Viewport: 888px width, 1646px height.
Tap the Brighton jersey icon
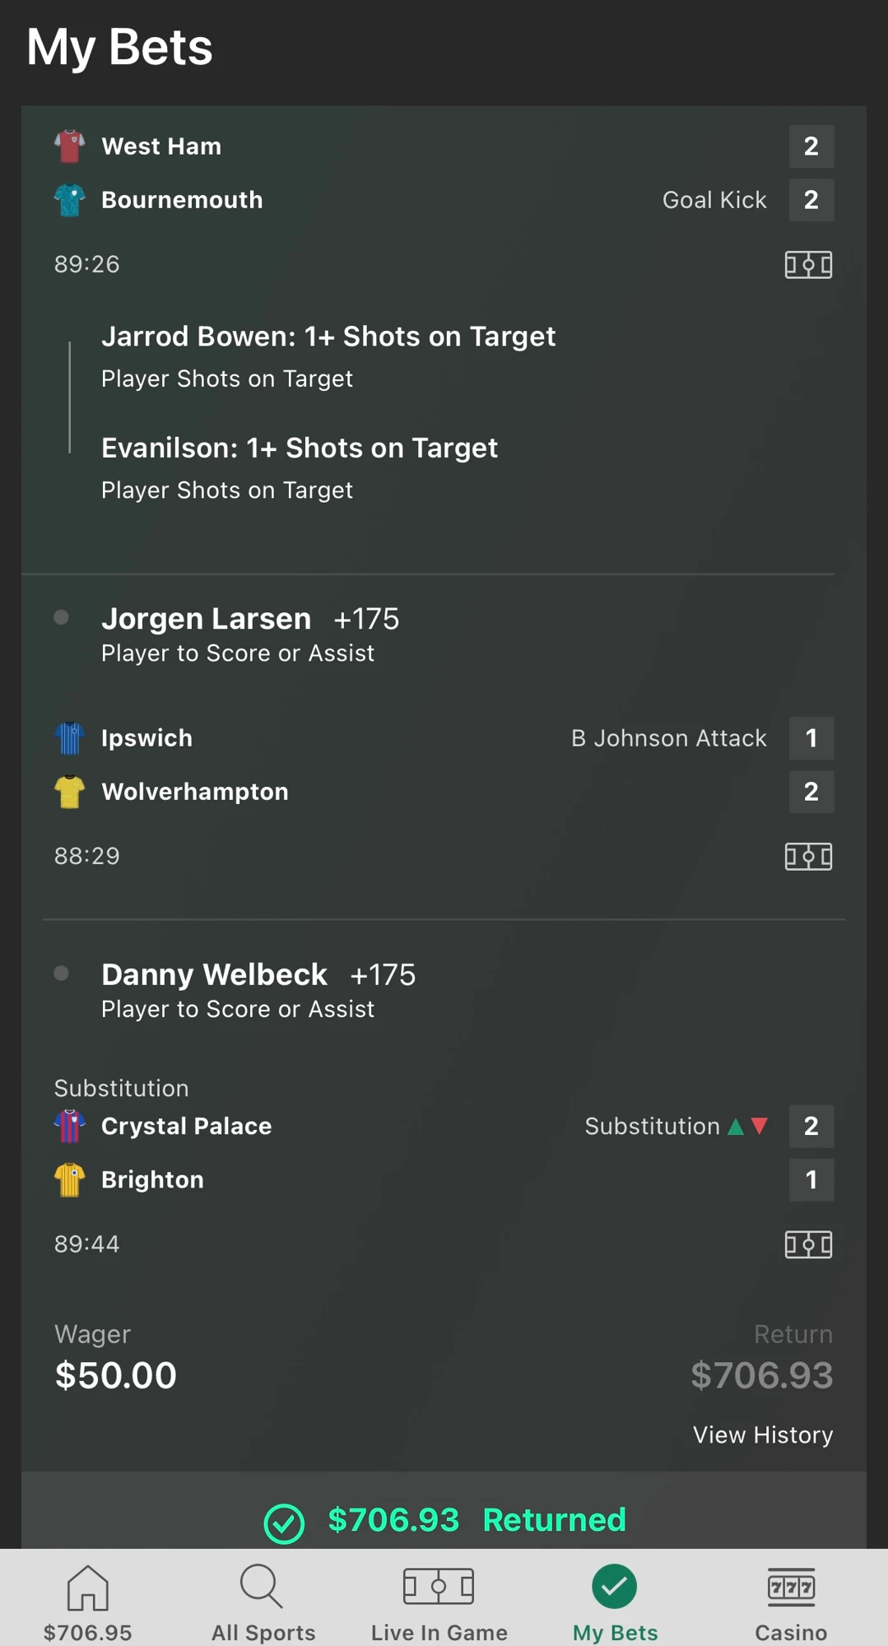(x=70, y=1179)
